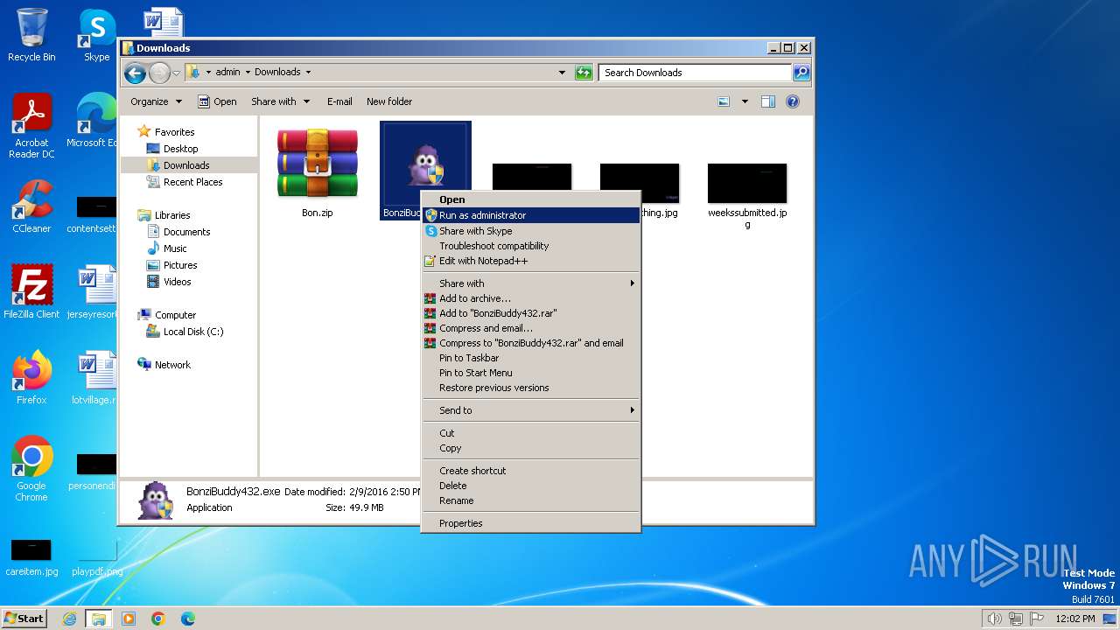The width and height of the screenshot is (1120, 630).
Task: Launch CCleaner from desktop
Action: 31,206
